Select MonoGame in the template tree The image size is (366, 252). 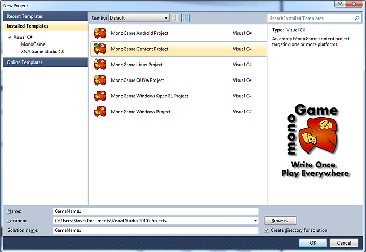[x=33, y=44]
